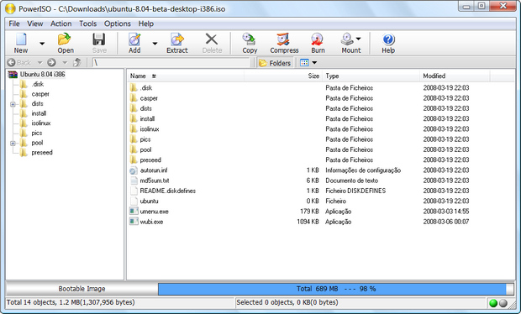Select the autorun.inf file icon
The height and width of the screenshot is (314, 521).
(x=134, y=170)
